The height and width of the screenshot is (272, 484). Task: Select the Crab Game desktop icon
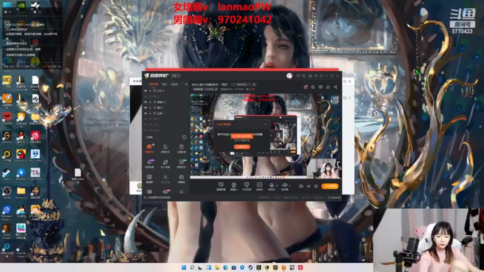pos(35,173)
